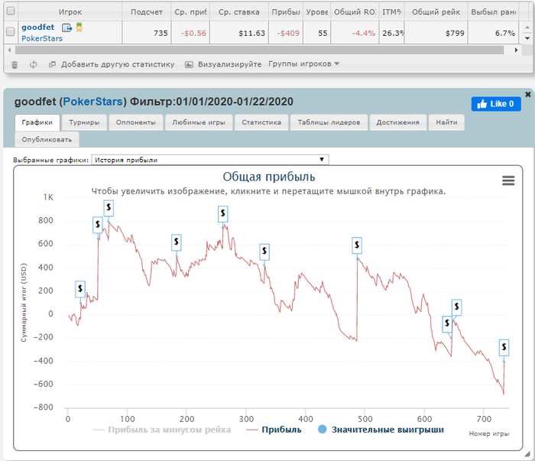Open the Любимые игры tab
This screenshot has width=535, height=461.
(199, 122)
